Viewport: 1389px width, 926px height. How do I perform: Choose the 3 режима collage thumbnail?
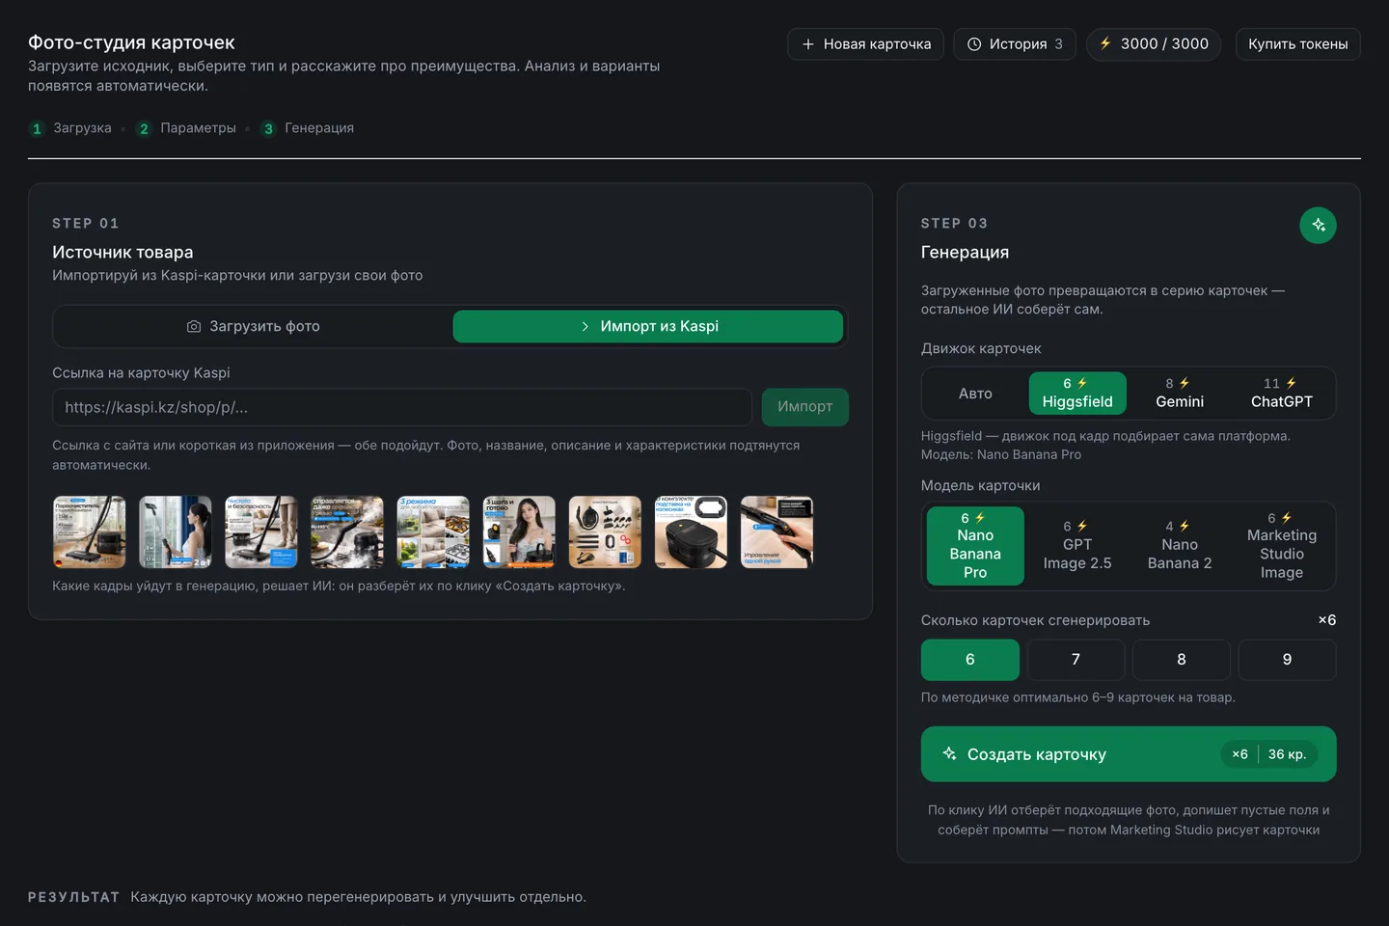(433, 532)
